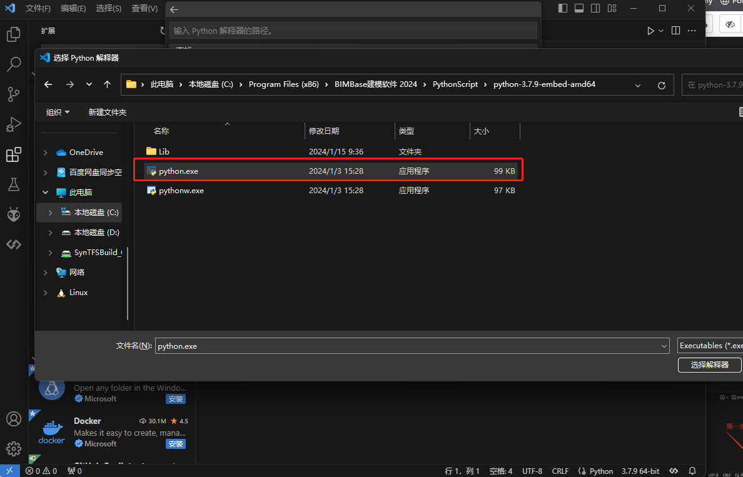The width and height of the screenshot is (743, 477).
Task: Open the 编辑(E) menu
Action: 73,9
